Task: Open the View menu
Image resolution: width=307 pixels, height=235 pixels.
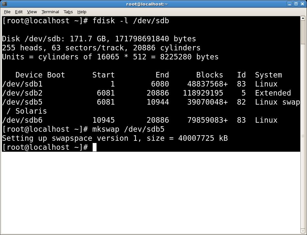Action: pyautogui.click(x=32, y=12)
